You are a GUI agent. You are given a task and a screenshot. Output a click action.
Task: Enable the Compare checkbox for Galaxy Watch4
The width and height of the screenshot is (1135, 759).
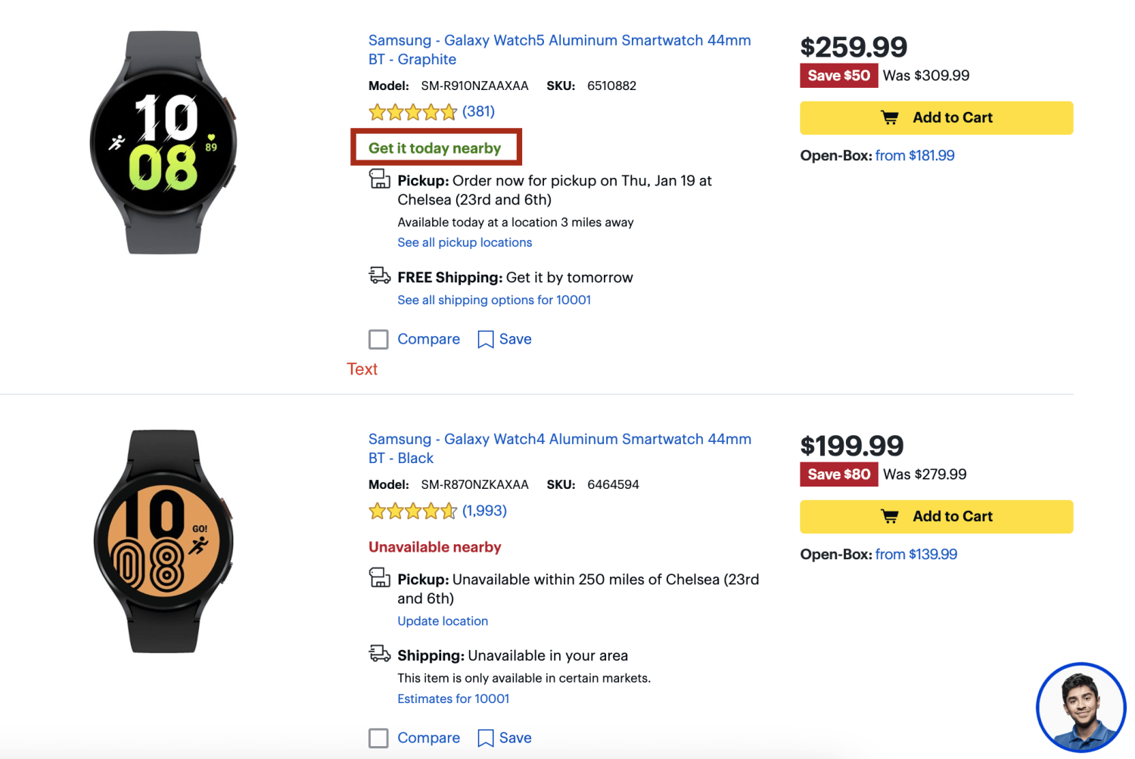pyautogui.click(x=378, y=738)
